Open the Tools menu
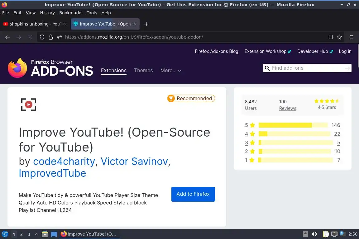Image resolution: width=359 pixels, height=239 pixels. 92,13
